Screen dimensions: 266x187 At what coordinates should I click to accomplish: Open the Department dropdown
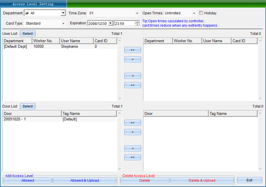63,13
